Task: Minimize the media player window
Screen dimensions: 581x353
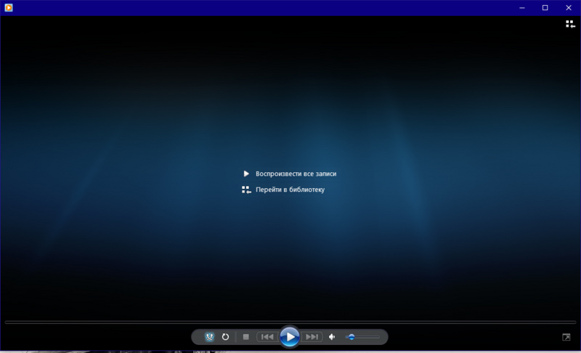Action: 521,8
